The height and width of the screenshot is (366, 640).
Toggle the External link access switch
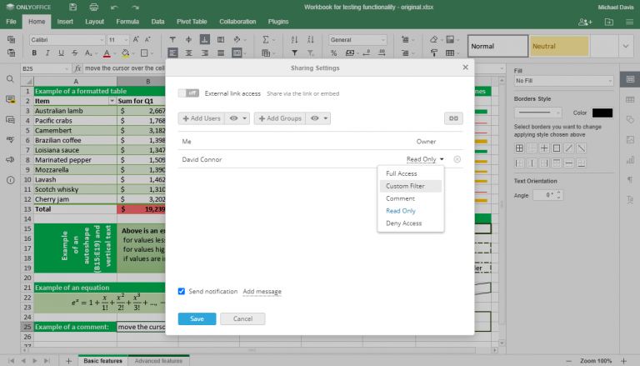(x=188, y=93)
